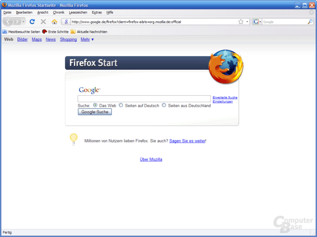
Task: Click the Google logo above the search box
Action: pyautogui.click(x=90, y=90)
